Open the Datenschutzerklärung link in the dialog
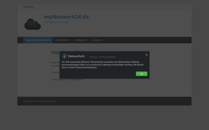Viewport: 209px width, 130px height. tap(107, 57)
